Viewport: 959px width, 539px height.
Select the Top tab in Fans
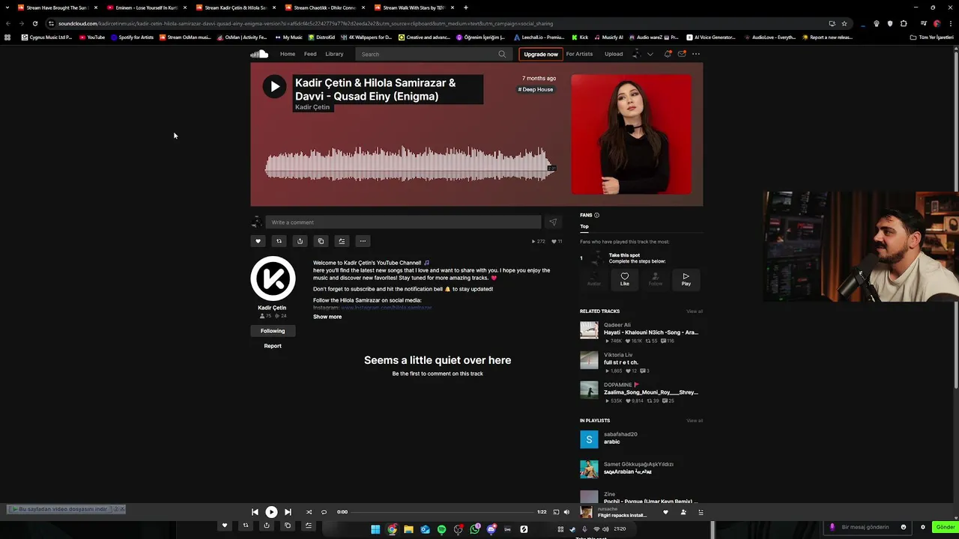(584, 226)
